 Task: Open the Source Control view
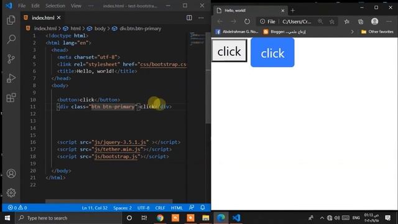click(11, 59)
